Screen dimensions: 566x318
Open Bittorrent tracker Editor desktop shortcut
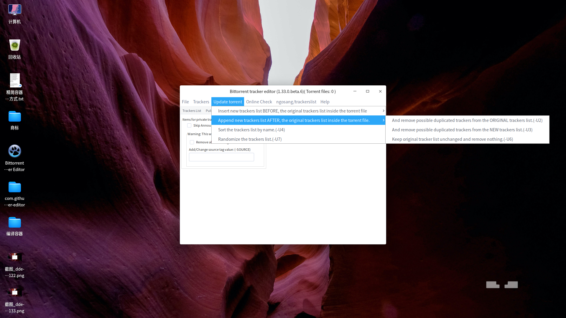(x=14, y=151)
